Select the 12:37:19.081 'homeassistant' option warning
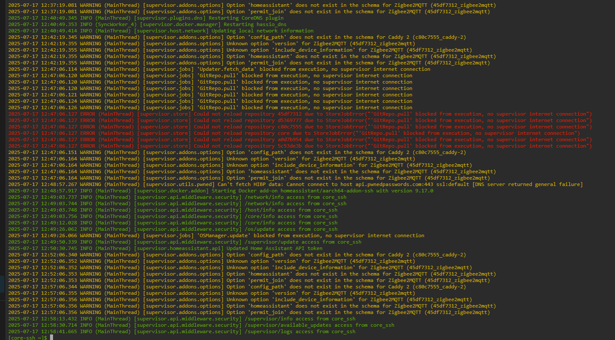Viewport: 615px width, 340px height. (252, 5)
